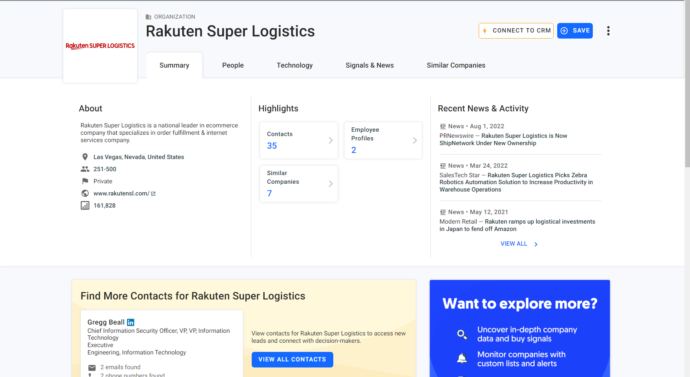Click the people icon beside 251-500

pos(85,169)
